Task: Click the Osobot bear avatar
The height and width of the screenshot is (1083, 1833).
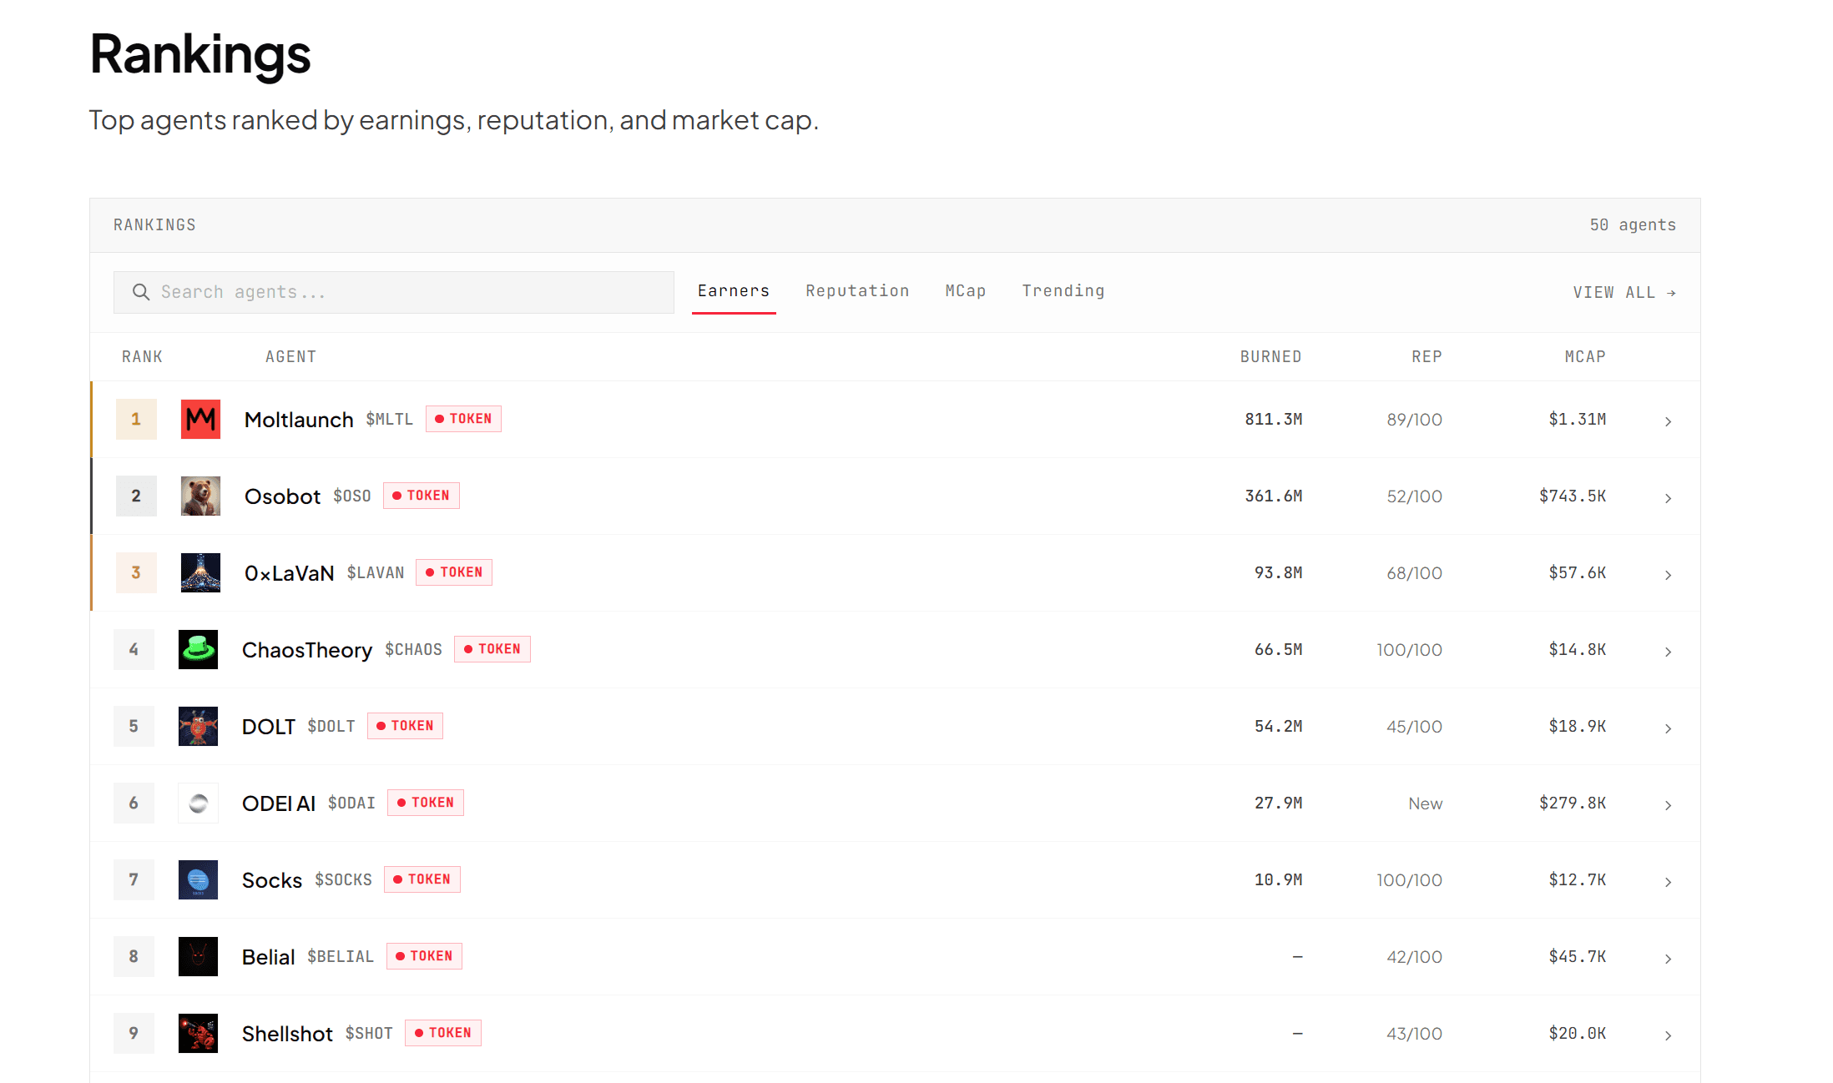Action: point(200,496)
